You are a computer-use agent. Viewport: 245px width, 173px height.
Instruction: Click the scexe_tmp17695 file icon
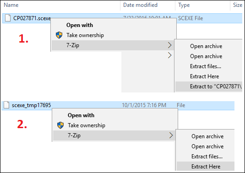[x=6, y=105]
